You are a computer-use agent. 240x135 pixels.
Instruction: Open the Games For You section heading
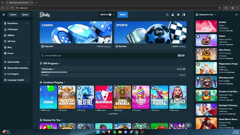pyautogui.click(x=51, y=120)
